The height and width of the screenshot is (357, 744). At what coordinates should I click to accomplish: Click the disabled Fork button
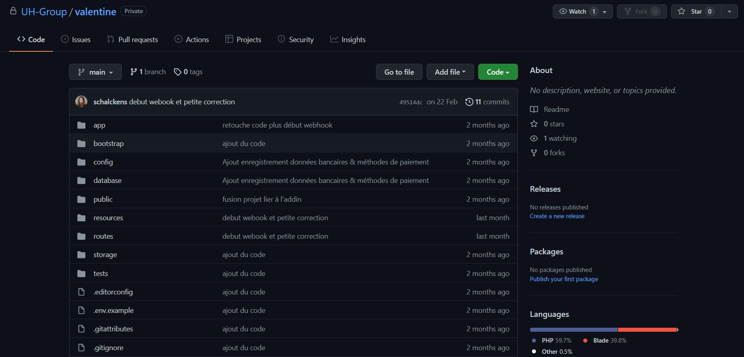[x=642, y=11]
